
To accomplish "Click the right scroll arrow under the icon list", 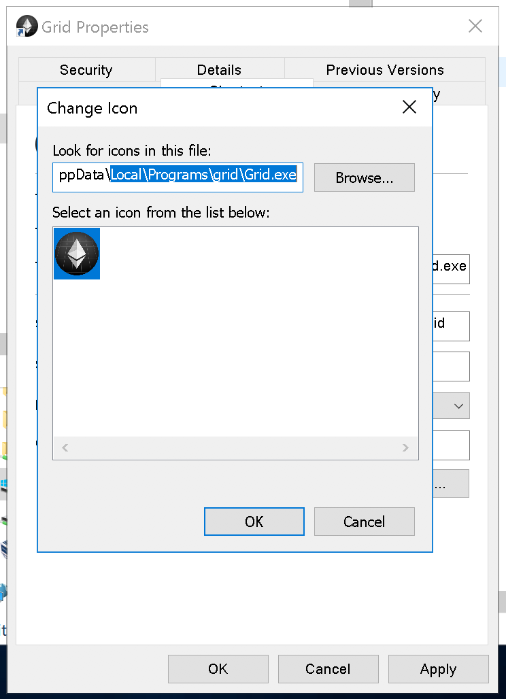I will coord(405,447).
